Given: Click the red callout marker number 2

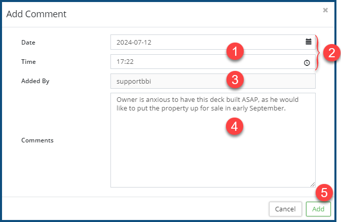Looking at the screenshot, I should 331,52.
